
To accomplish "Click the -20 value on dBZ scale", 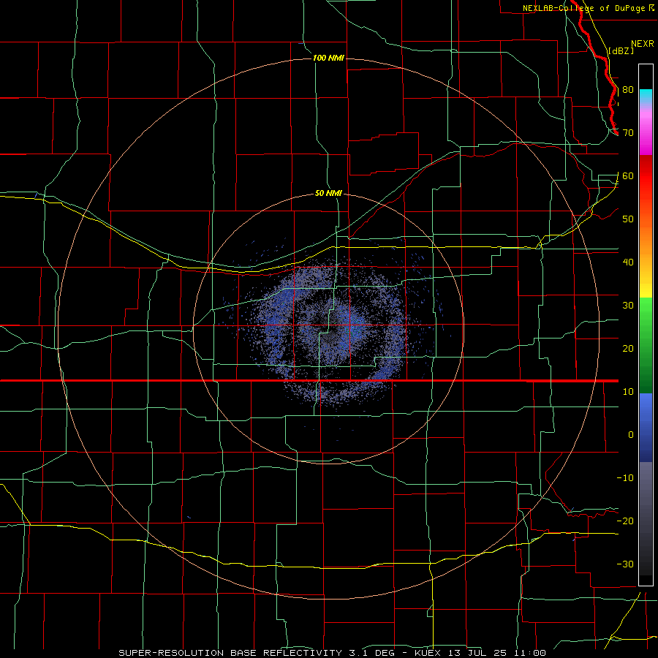I will coord(625,521).
